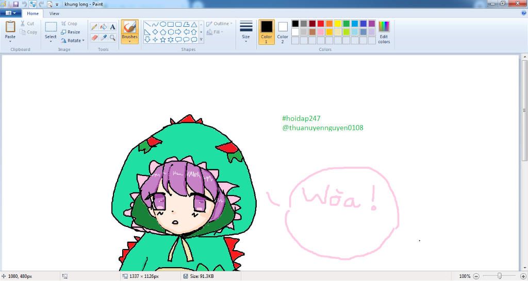Image resolution: width=528 pixels, height=281 pixels.
Task: Choose the Curve shape
Action: 155,24
